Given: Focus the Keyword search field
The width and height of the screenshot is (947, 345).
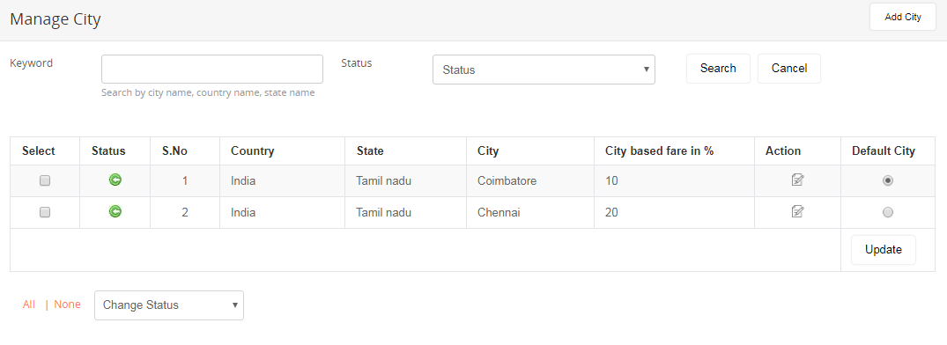Looking at the screenshot, I should pos(212,69).
